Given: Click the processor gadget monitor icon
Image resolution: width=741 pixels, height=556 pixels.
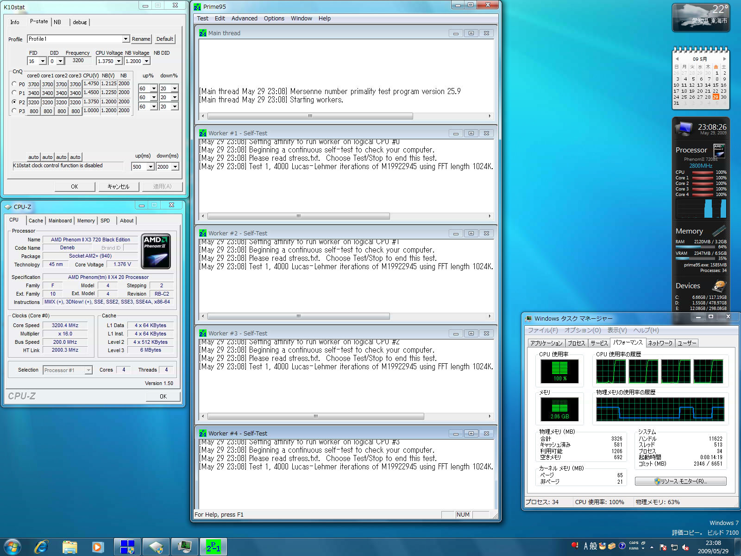Looking at the screenshot, I should (684, 128).
